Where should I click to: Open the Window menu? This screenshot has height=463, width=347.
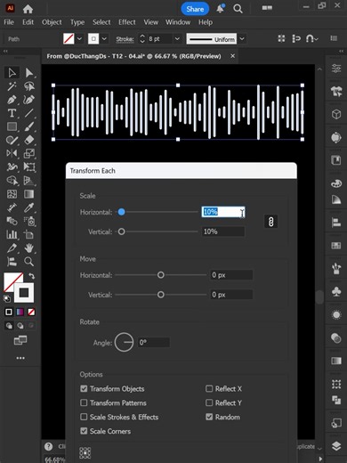pos(178,22)
